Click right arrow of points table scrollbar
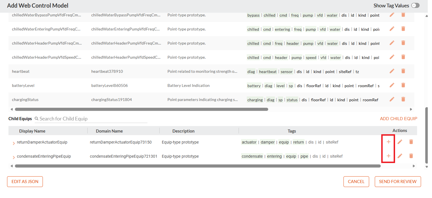Image resolution: width=432 pixels, height=198 pixels. (x=411, y=109)
